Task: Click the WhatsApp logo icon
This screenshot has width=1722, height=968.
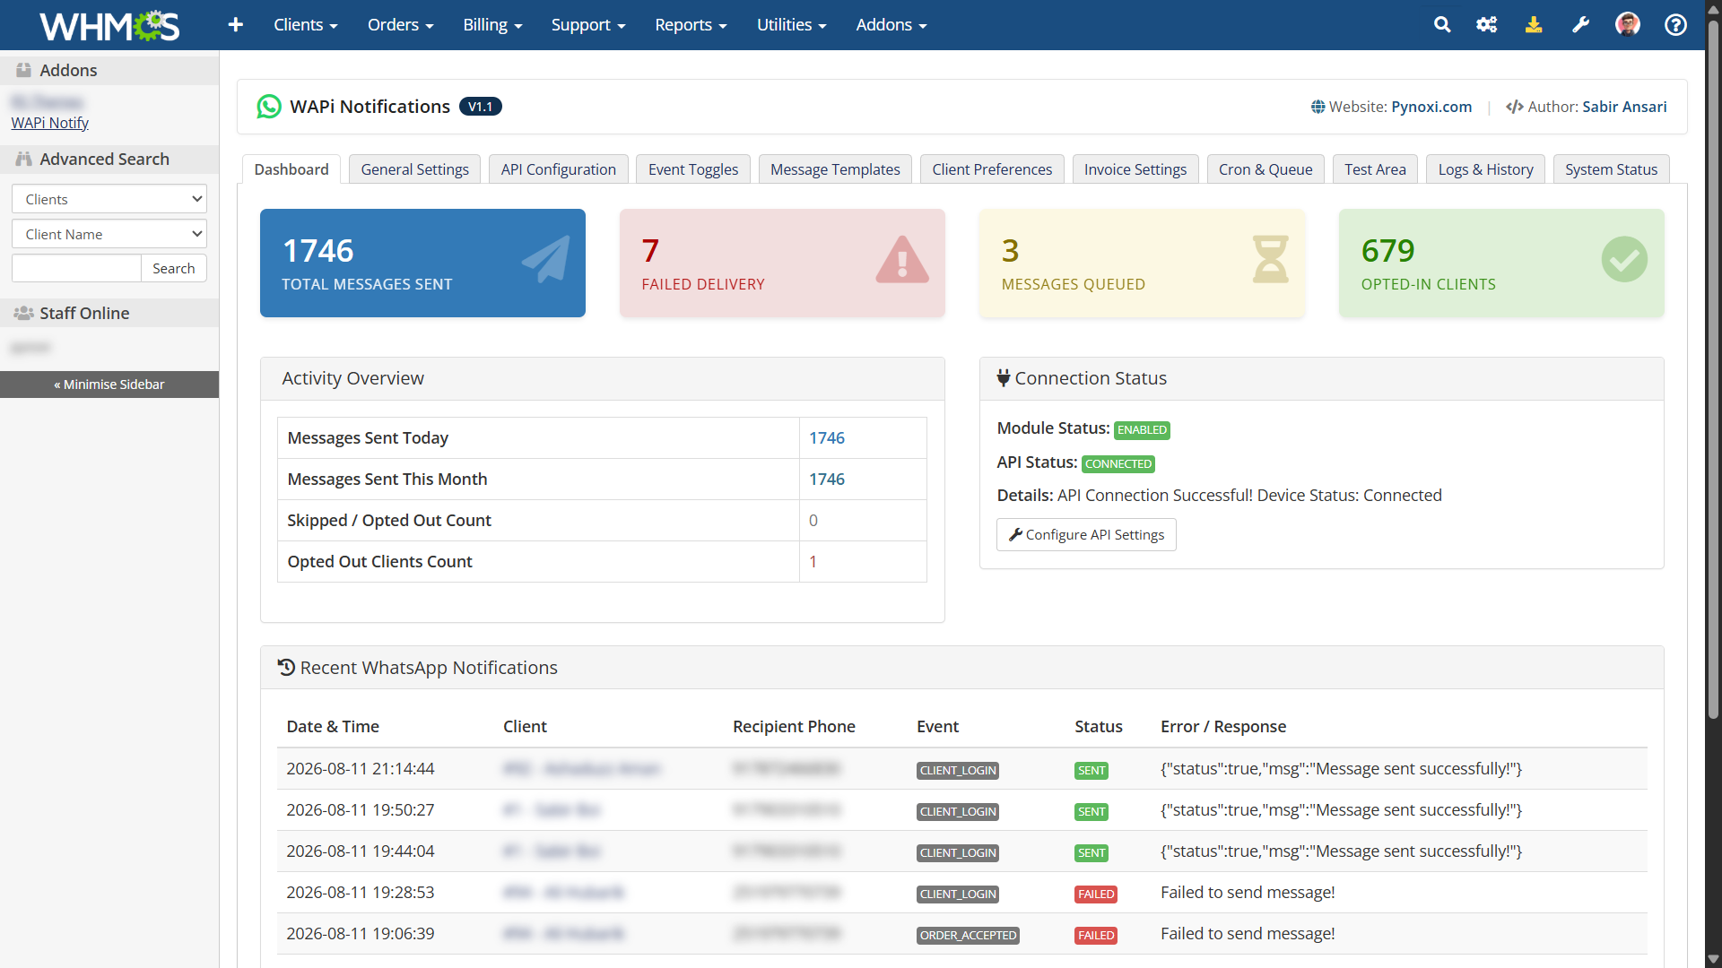Action: click(269, 107)
